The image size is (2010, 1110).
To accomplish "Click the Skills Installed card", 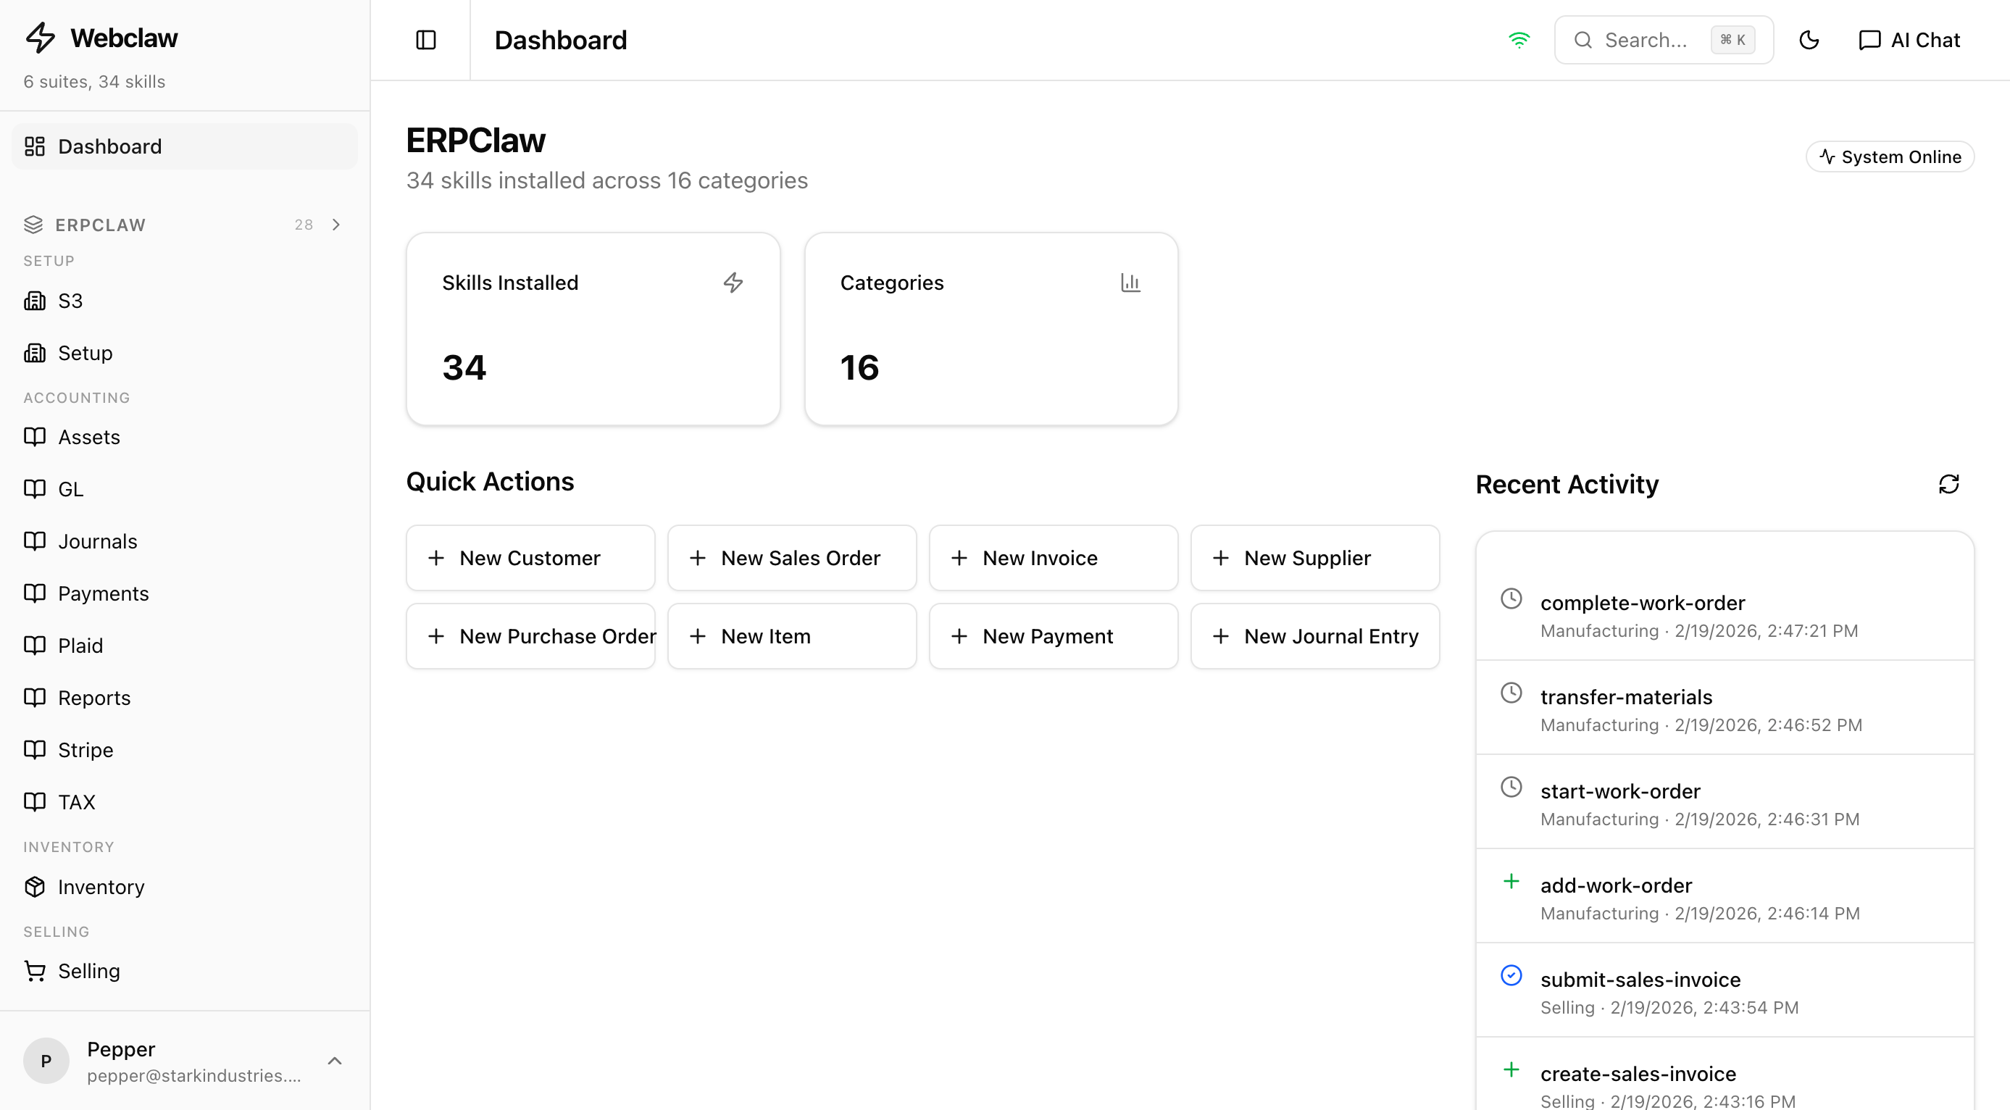I will tap(593, 328).
